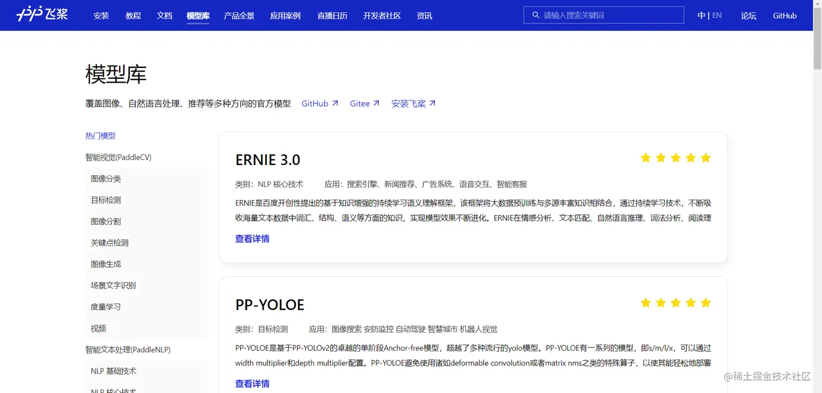Image resolution: width=822 pixels, height=393 pixels.
Task: Click third star of ERNIE 3.0 rating
Action: 676,158
